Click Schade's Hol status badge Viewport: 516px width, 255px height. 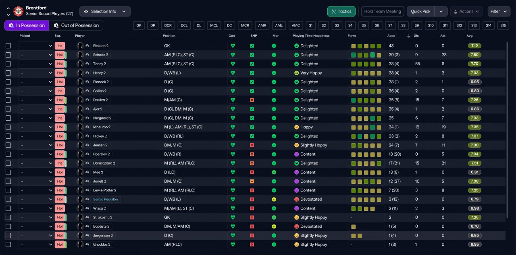click(x=60, y=55)
